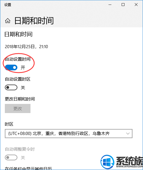143x170 pixels.
Task: Close the 设置 window
Action: point(136,5)
